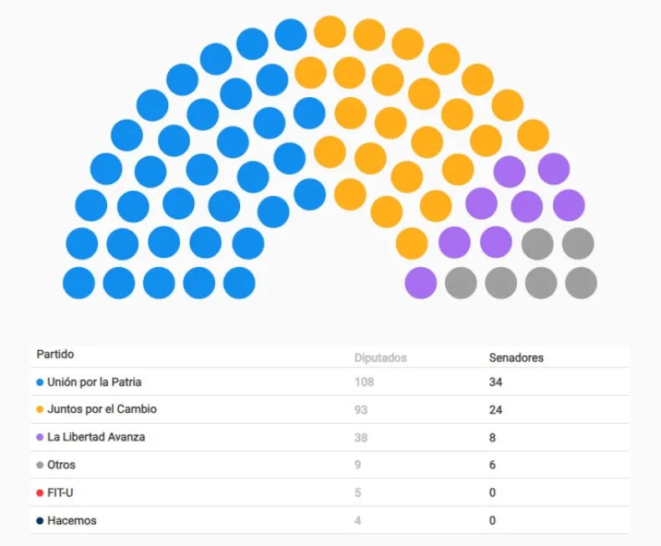
Task: Click the Otros party label
Action: point(61,465)
